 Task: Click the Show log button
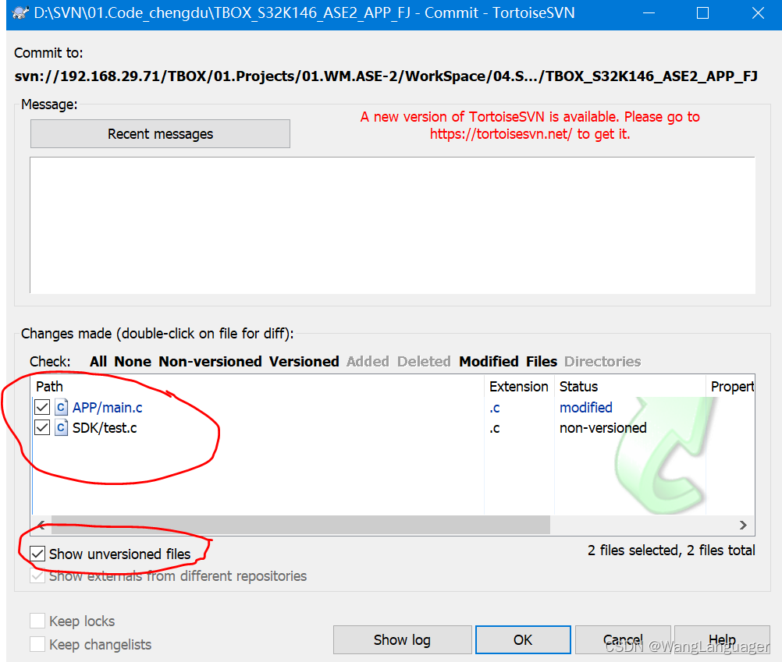402,639
